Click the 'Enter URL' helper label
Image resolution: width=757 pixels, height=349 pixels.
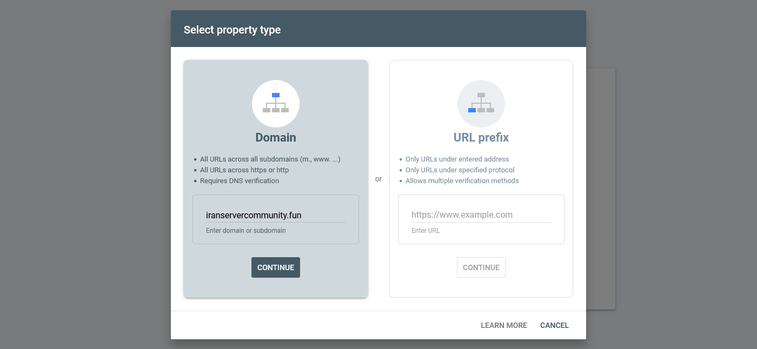point(426,231)
